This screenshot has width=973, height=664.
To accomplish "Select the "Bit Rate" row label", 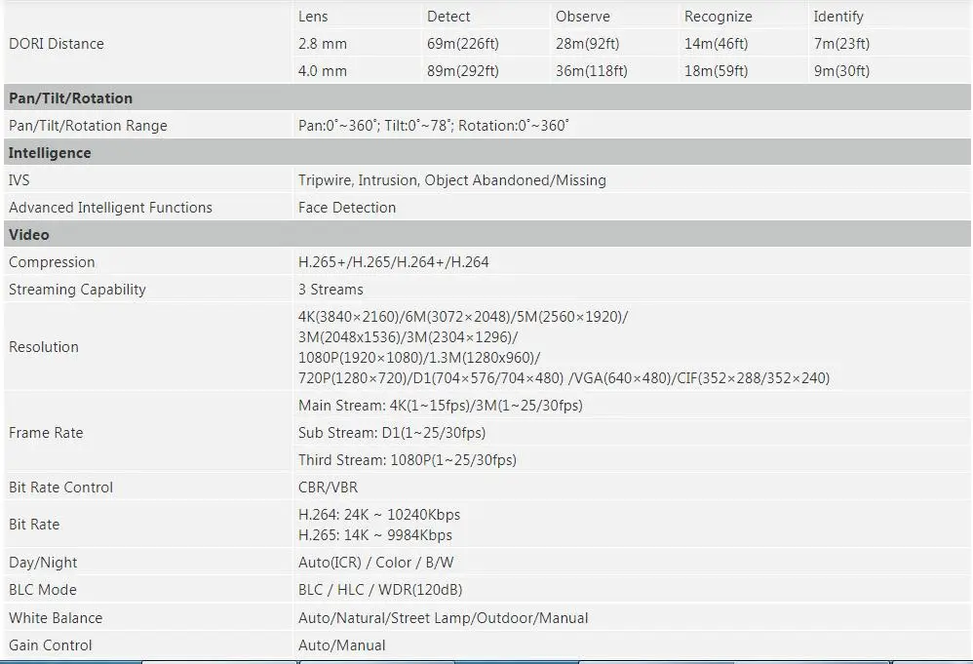I will point(34,525).
